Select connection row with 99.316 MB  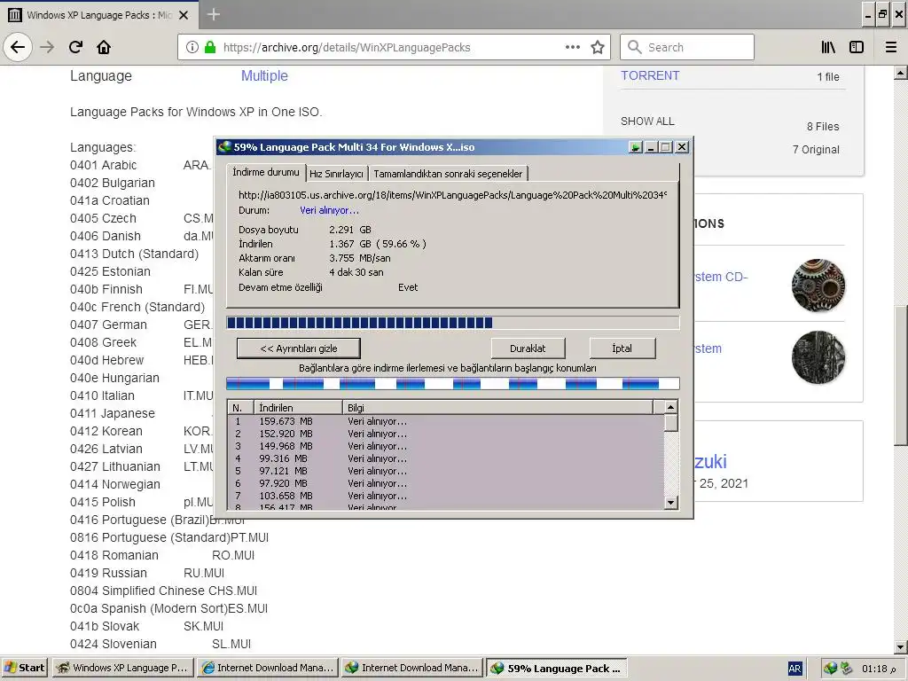click(x=446, y=458)
